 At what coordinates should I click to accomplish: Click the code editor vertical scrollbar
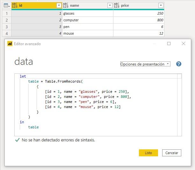[x=179, y=105]
